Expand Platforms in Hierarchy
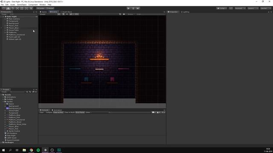 [5, 32]
